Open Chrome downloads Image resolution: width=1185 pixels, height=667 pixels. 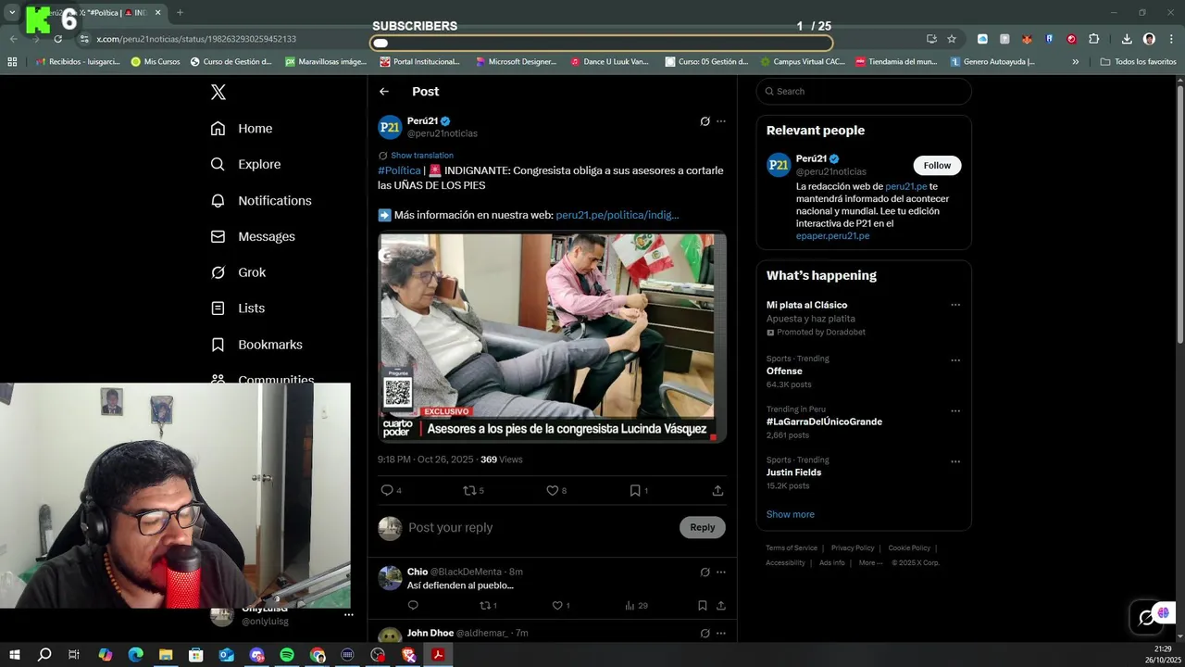click(1127, 39)
